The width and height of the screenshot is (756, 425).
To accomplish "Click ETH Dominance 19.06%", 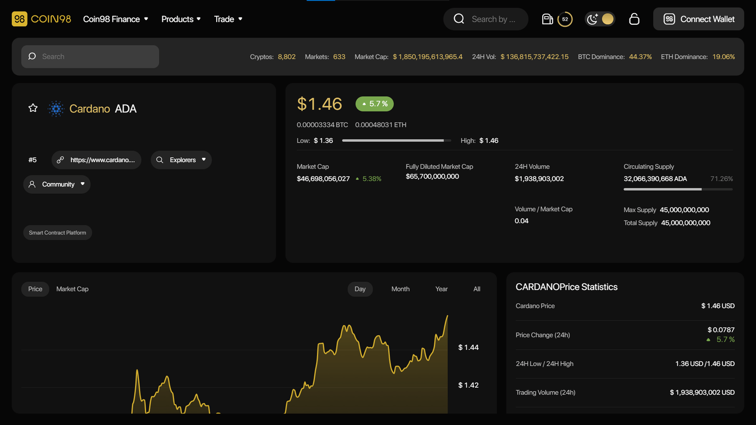I will [724, 57].
